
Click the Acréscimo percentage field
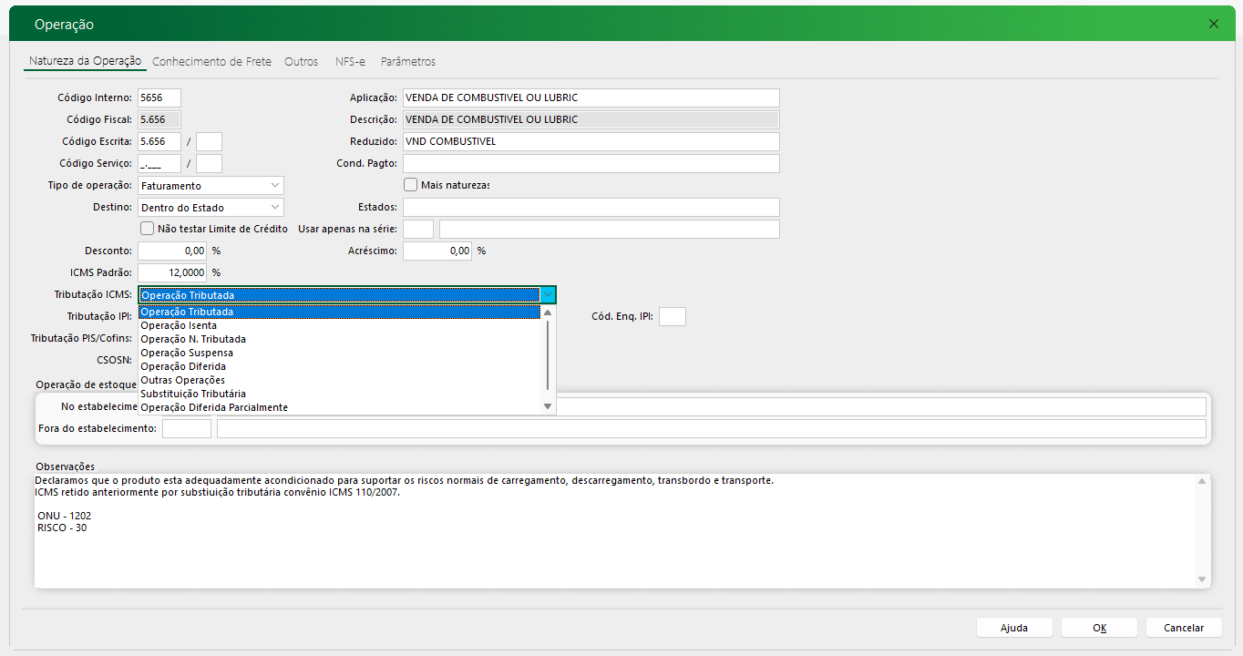[x=437, y=251]
